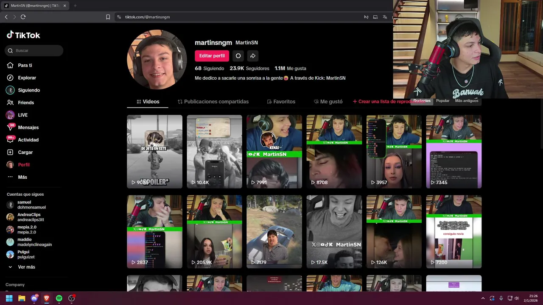Open the video with 7200 views

[453, 231]
